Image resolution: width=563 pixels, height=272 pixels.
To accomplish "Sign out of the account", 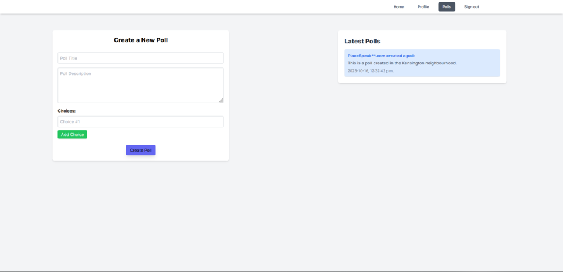I will pyautogui.click(x=472, y=7).
